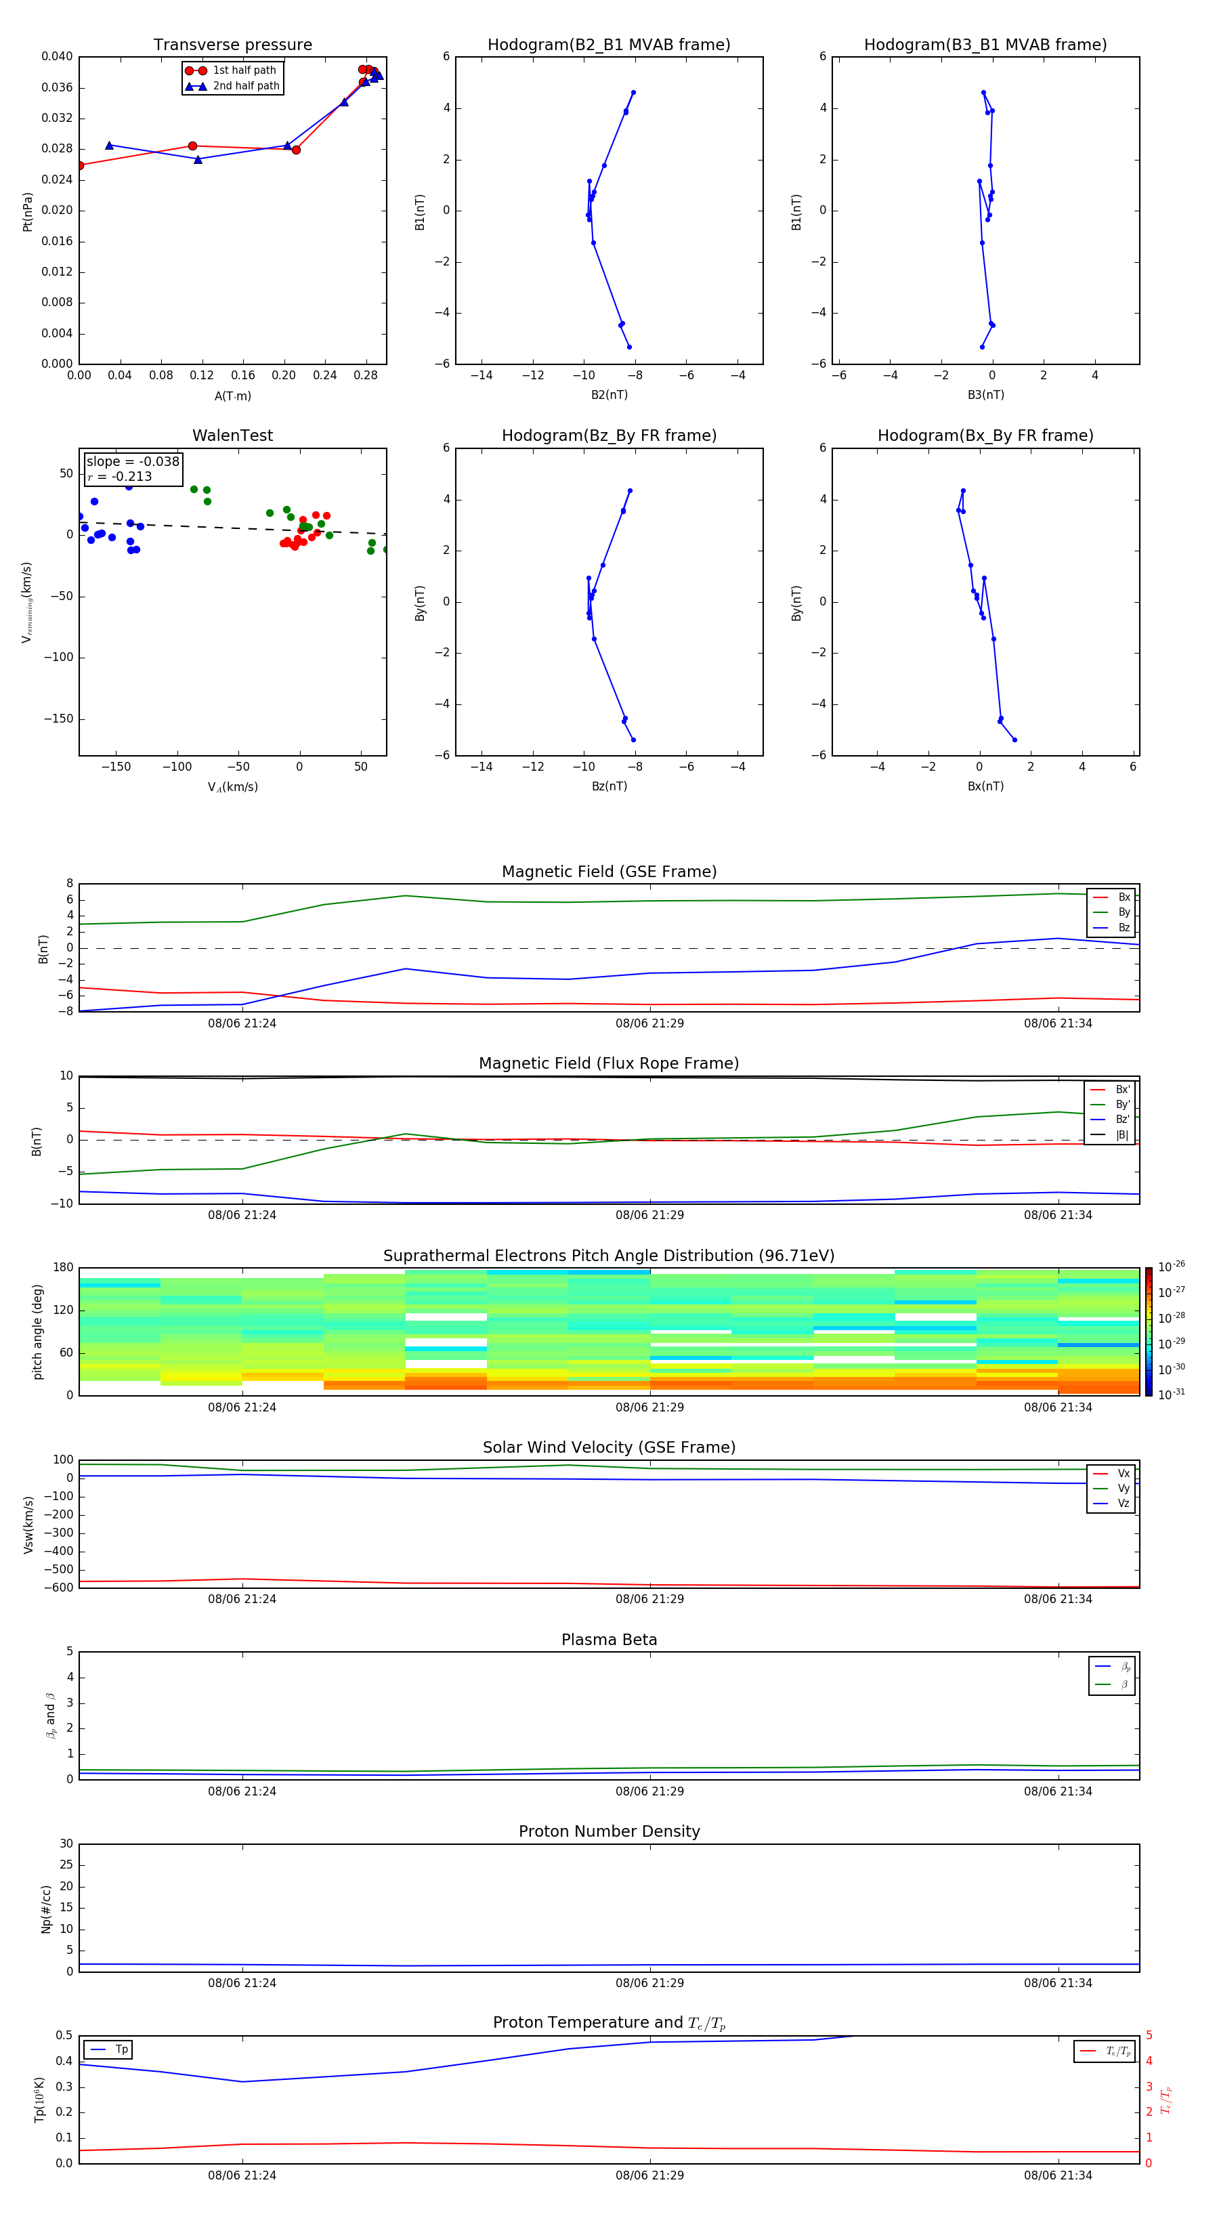Select the Vx legend entry
Image resolution: width=1219 pixels, height=2235 pixels.
(1111, 1473)
